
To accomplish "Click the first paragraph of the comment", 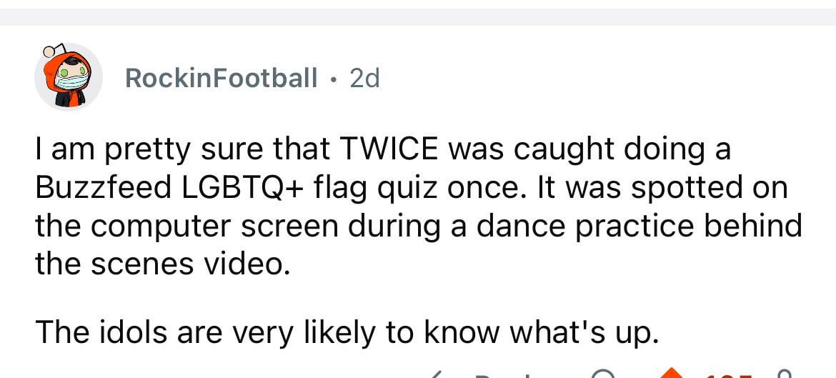I will coord(418,207).
